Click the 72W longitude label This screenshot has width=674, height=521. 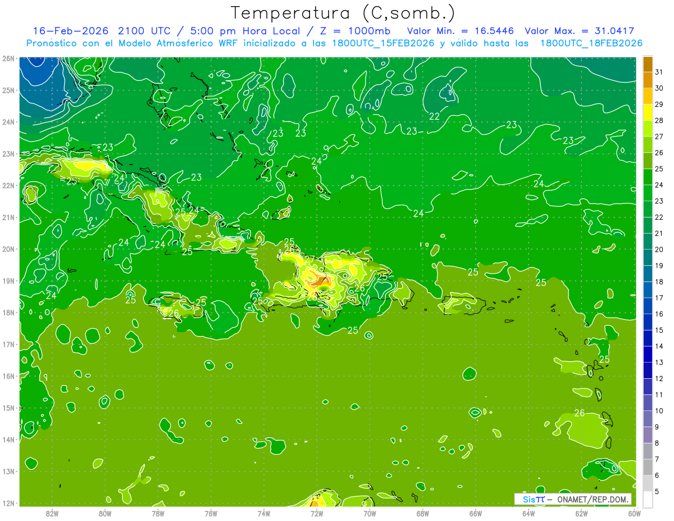click(x=317, y=513)
